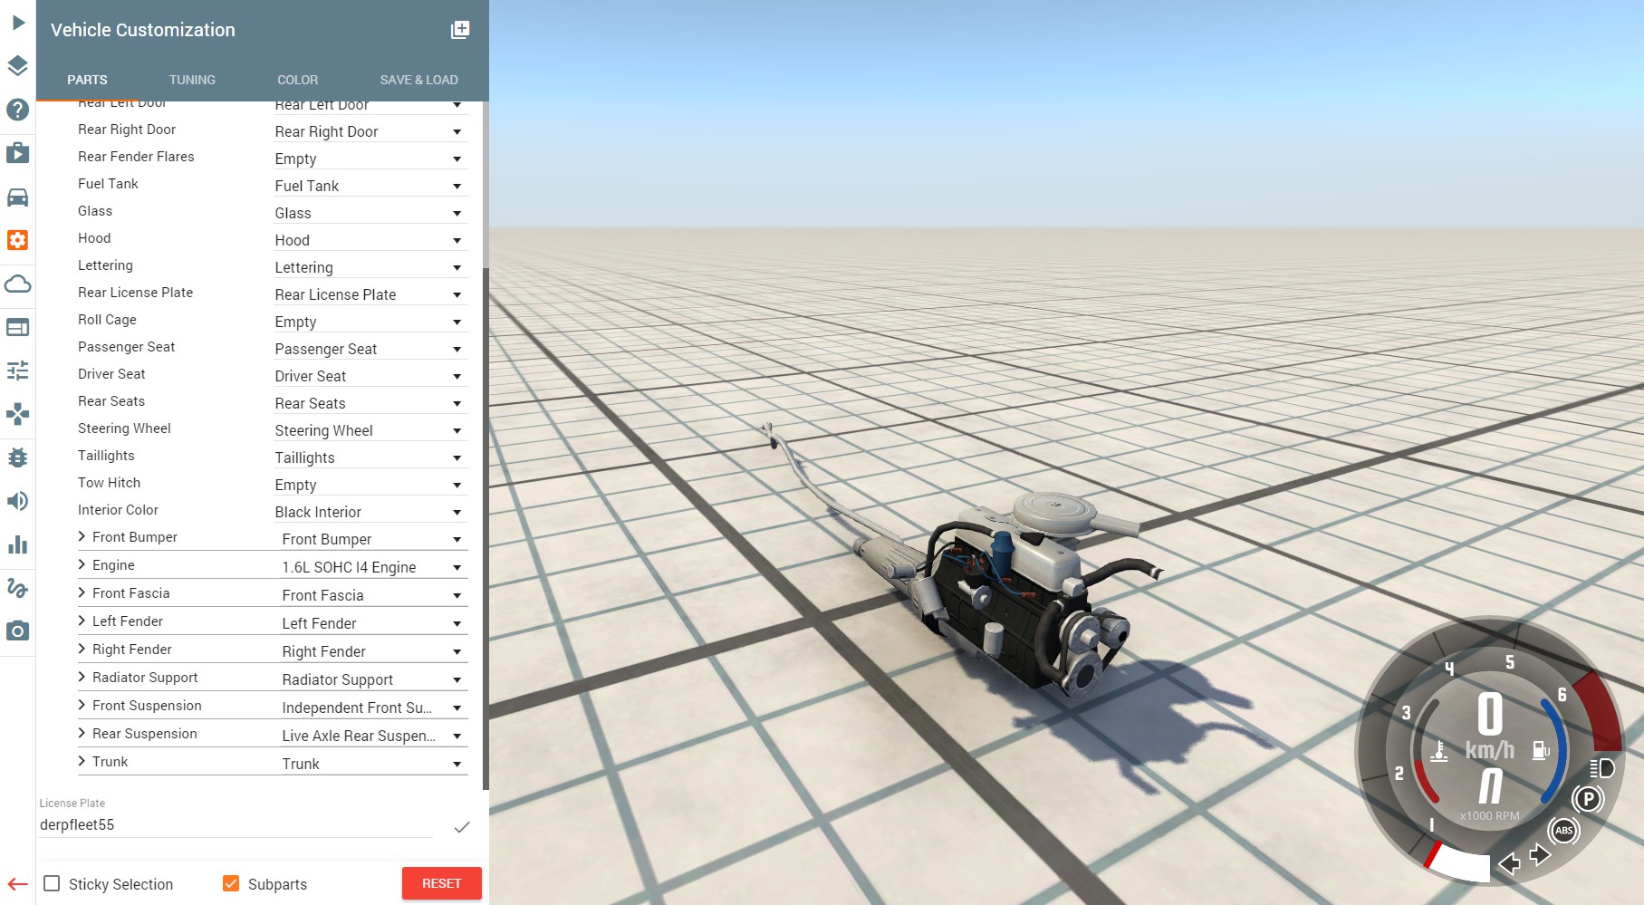Switch to the SAVE & LOAD tab
1644x905 pixels.
click(418, 80)
